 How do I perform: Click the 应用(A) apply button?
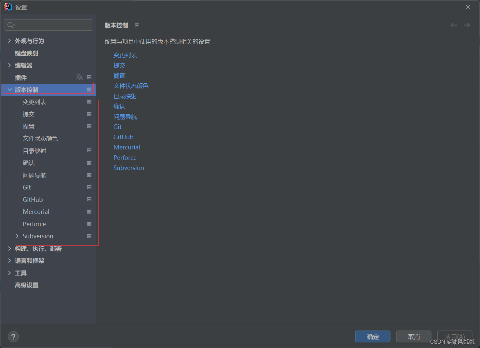pyautogui.click(x=455, y=337)
